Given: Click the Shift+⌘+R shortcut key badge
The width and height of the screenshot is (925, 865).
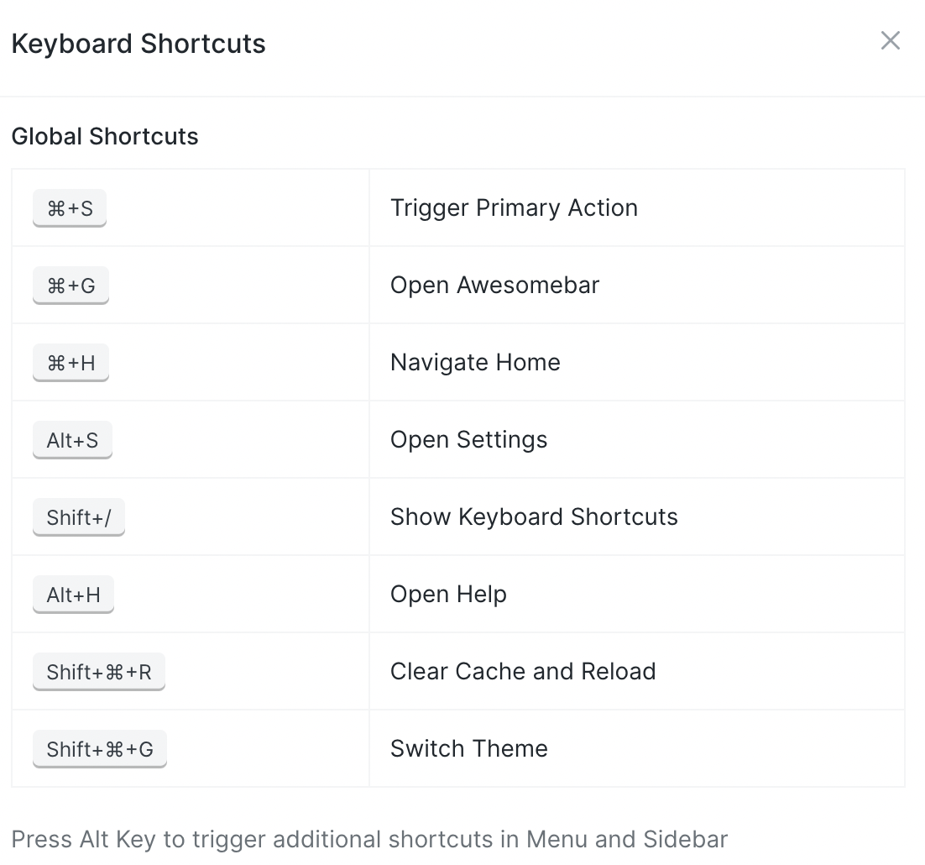Looking at the screenshot, I should [98, 671].
